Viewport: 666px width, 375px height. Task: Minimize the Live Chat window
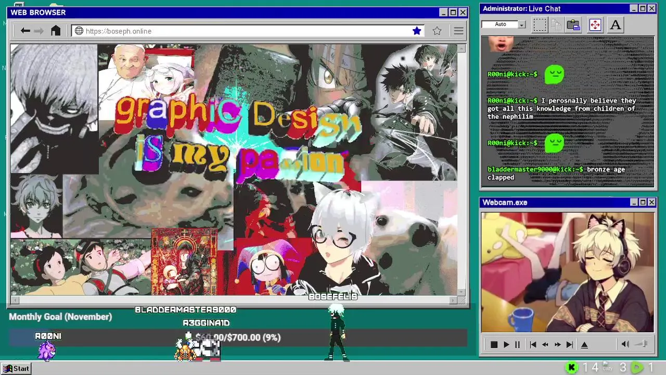pos(634,8)
